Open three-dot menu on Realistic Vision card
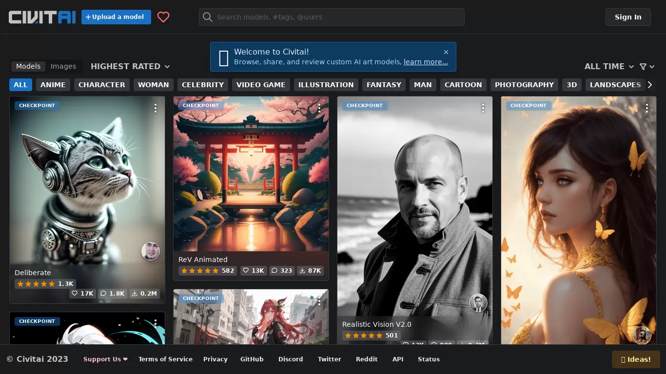Viewport: 666px width, 374px height. (x=483, y=108)
